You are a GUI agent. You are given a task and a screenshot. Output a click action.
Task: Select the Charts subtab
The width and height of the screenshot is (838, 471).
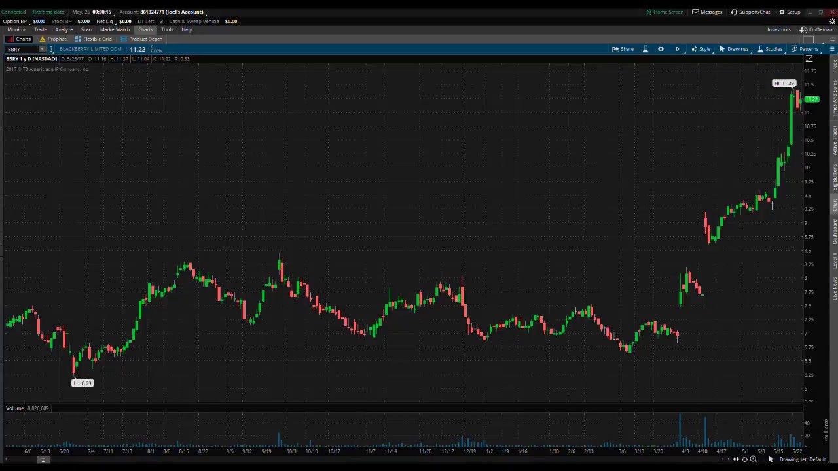pyautogui.click(x=19, y=39)
